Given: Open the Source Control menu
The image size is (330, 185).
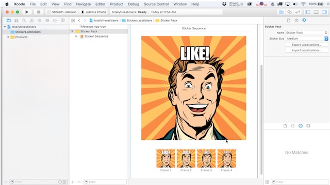Looking at the screenshot, I should [156, 4].
